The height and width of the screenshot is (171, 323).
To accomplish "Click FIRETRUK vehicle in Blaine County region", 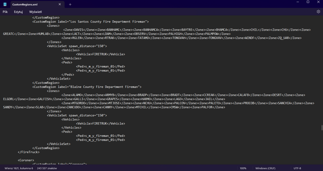I will [x=100, y=124].
